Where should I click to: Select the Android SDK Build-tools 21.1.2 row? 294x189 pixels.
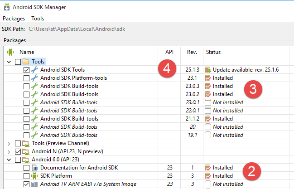tap(69, 119)
